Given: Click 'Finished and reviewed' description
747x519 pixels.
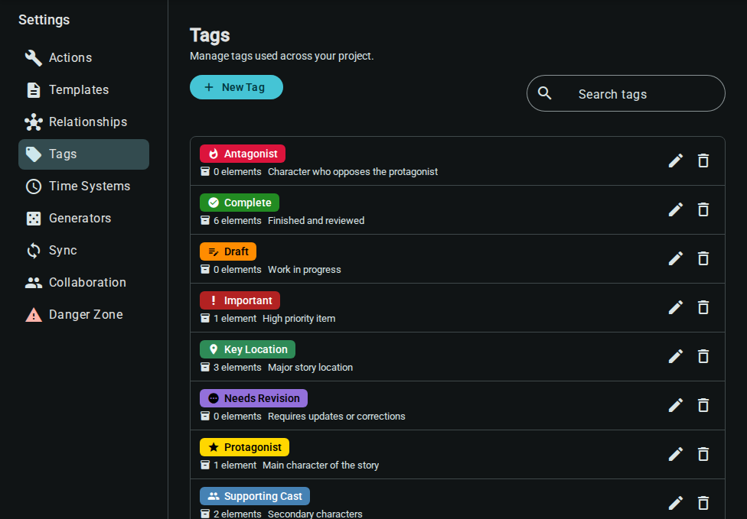Looking at the screenshot, I should (x=316, y=221).
